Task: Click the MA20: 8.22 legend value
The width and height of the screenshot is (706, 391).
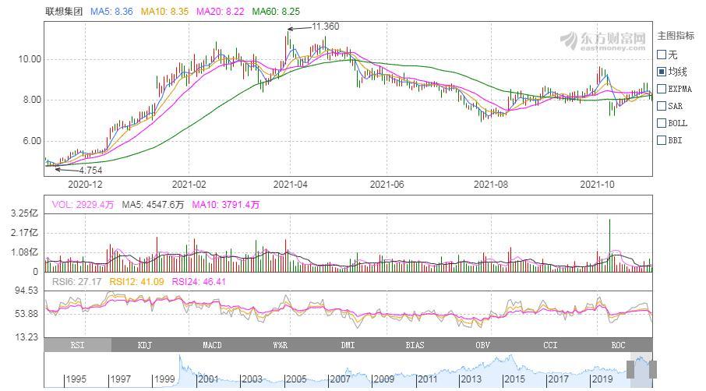Action: pyautogui.click(x=221, y=11)
